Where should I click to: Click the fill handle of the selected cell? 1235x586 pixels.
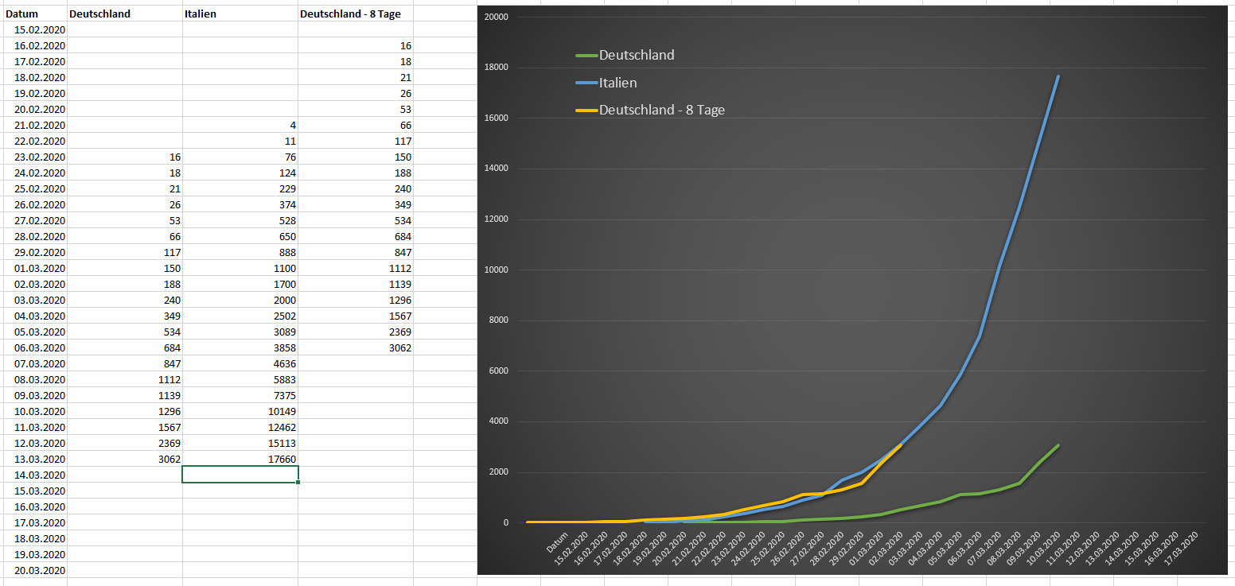pyautogui.click(x=298, y=482)
